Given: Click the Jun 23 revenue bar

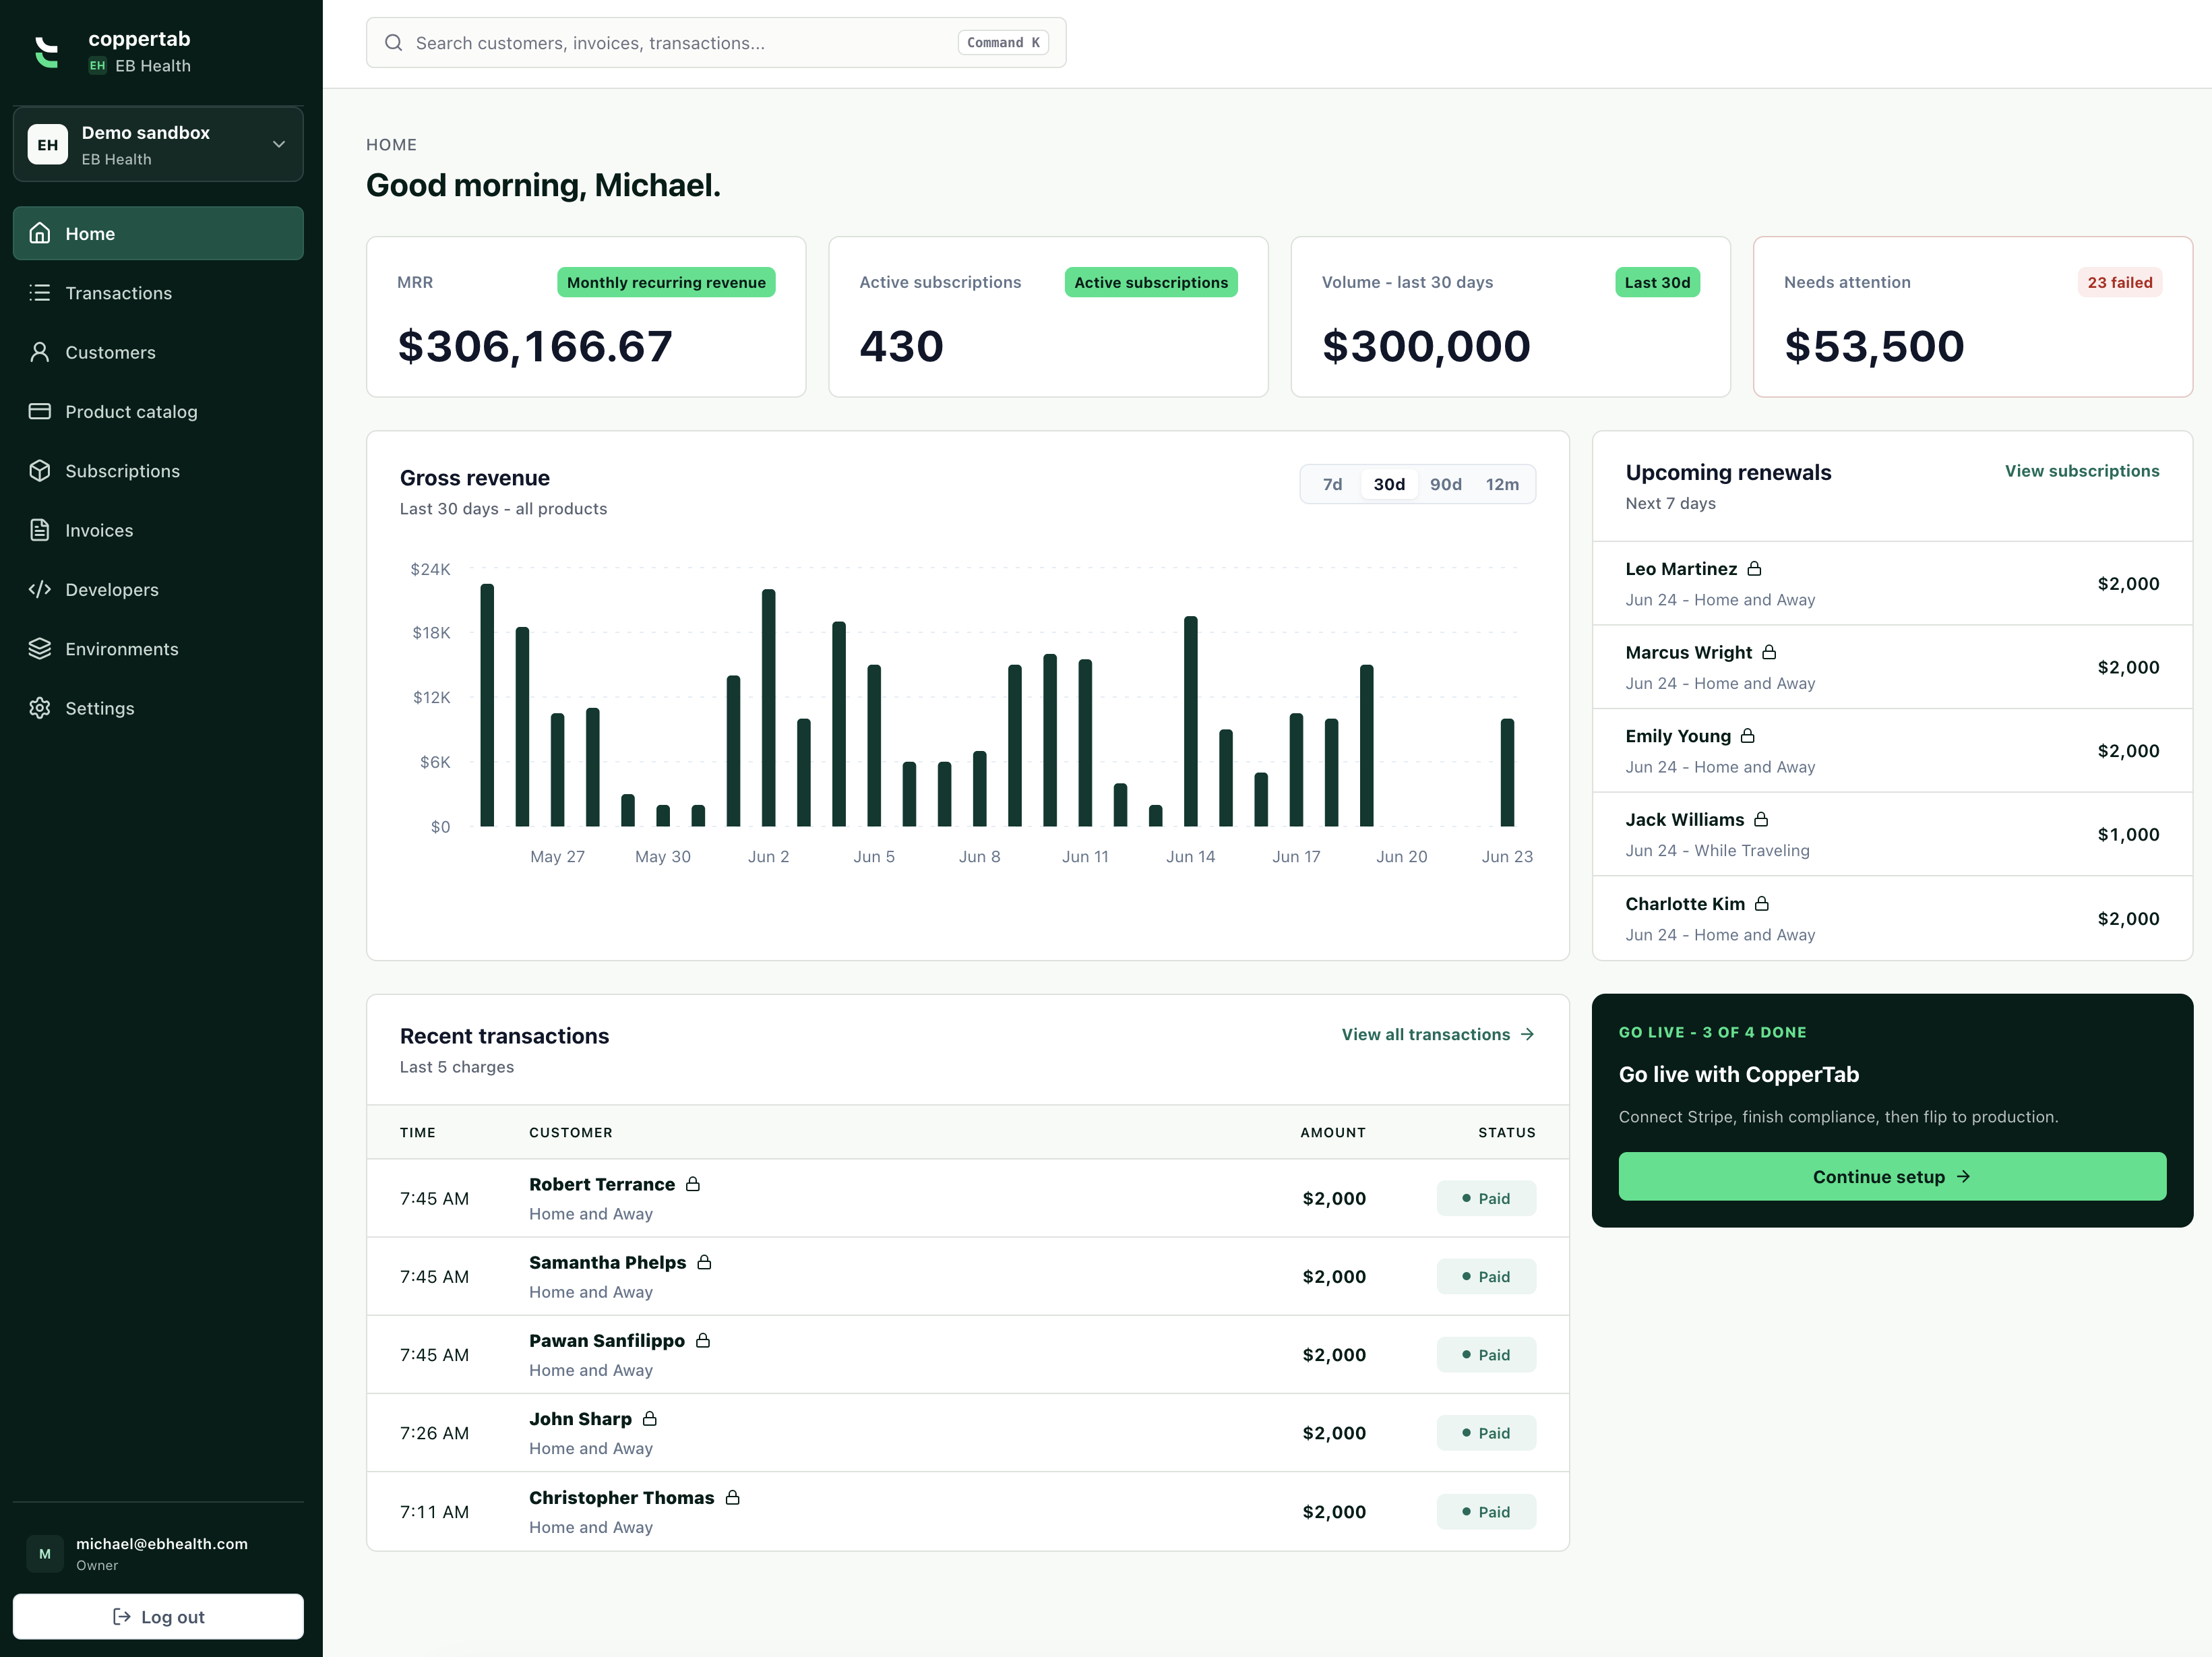Looking at the screenshot, I should pos(1507,772).
